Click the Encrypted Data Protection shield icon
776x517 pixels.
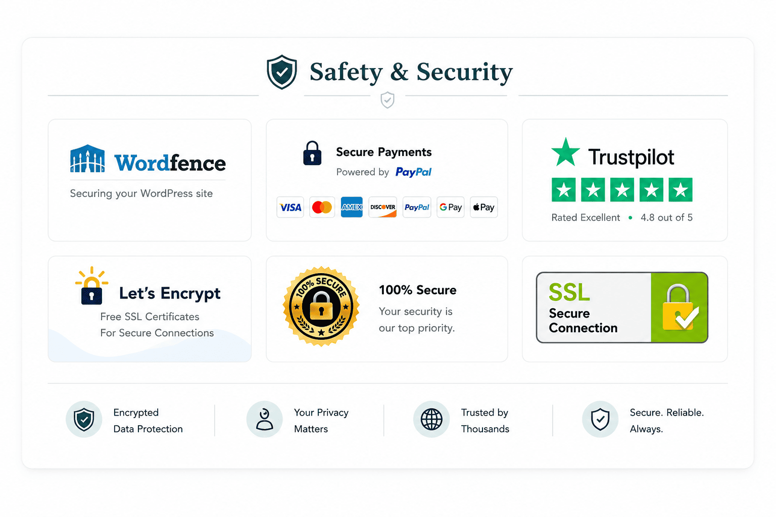tap(84, 419)
